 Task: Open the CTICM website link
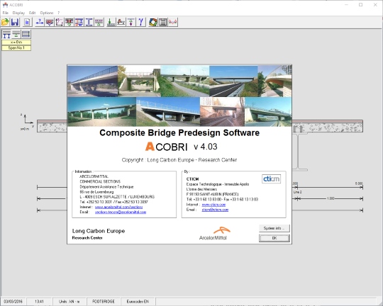click(x=213, y=205)
